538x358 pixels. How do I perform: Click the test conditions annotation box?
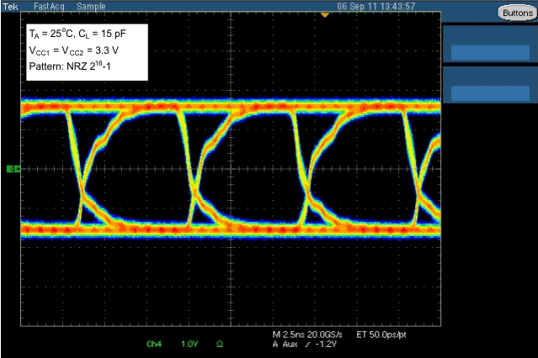click(x=87, y=52)
